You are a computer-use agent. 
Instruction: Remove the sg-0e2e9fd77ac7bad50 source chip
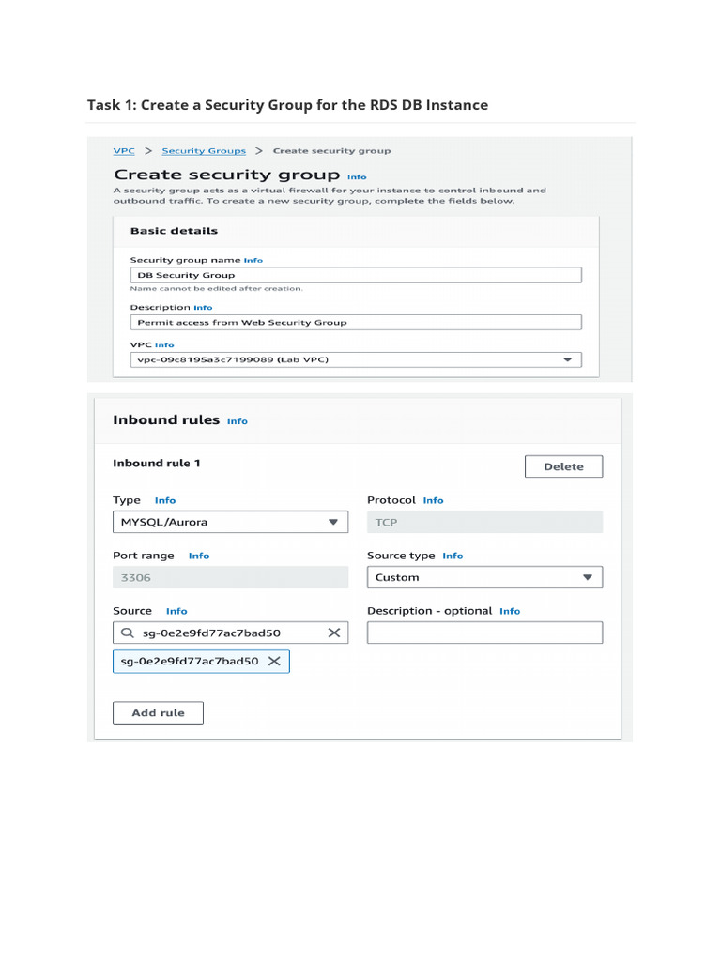274,662
